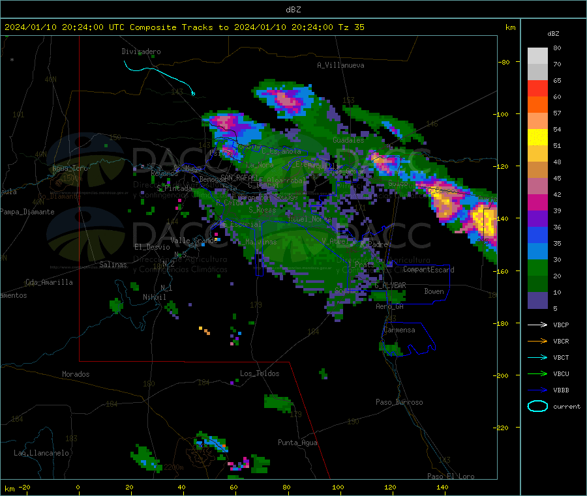Click the Morados map label
Screen dimensions: 587x496
(76, 374)
